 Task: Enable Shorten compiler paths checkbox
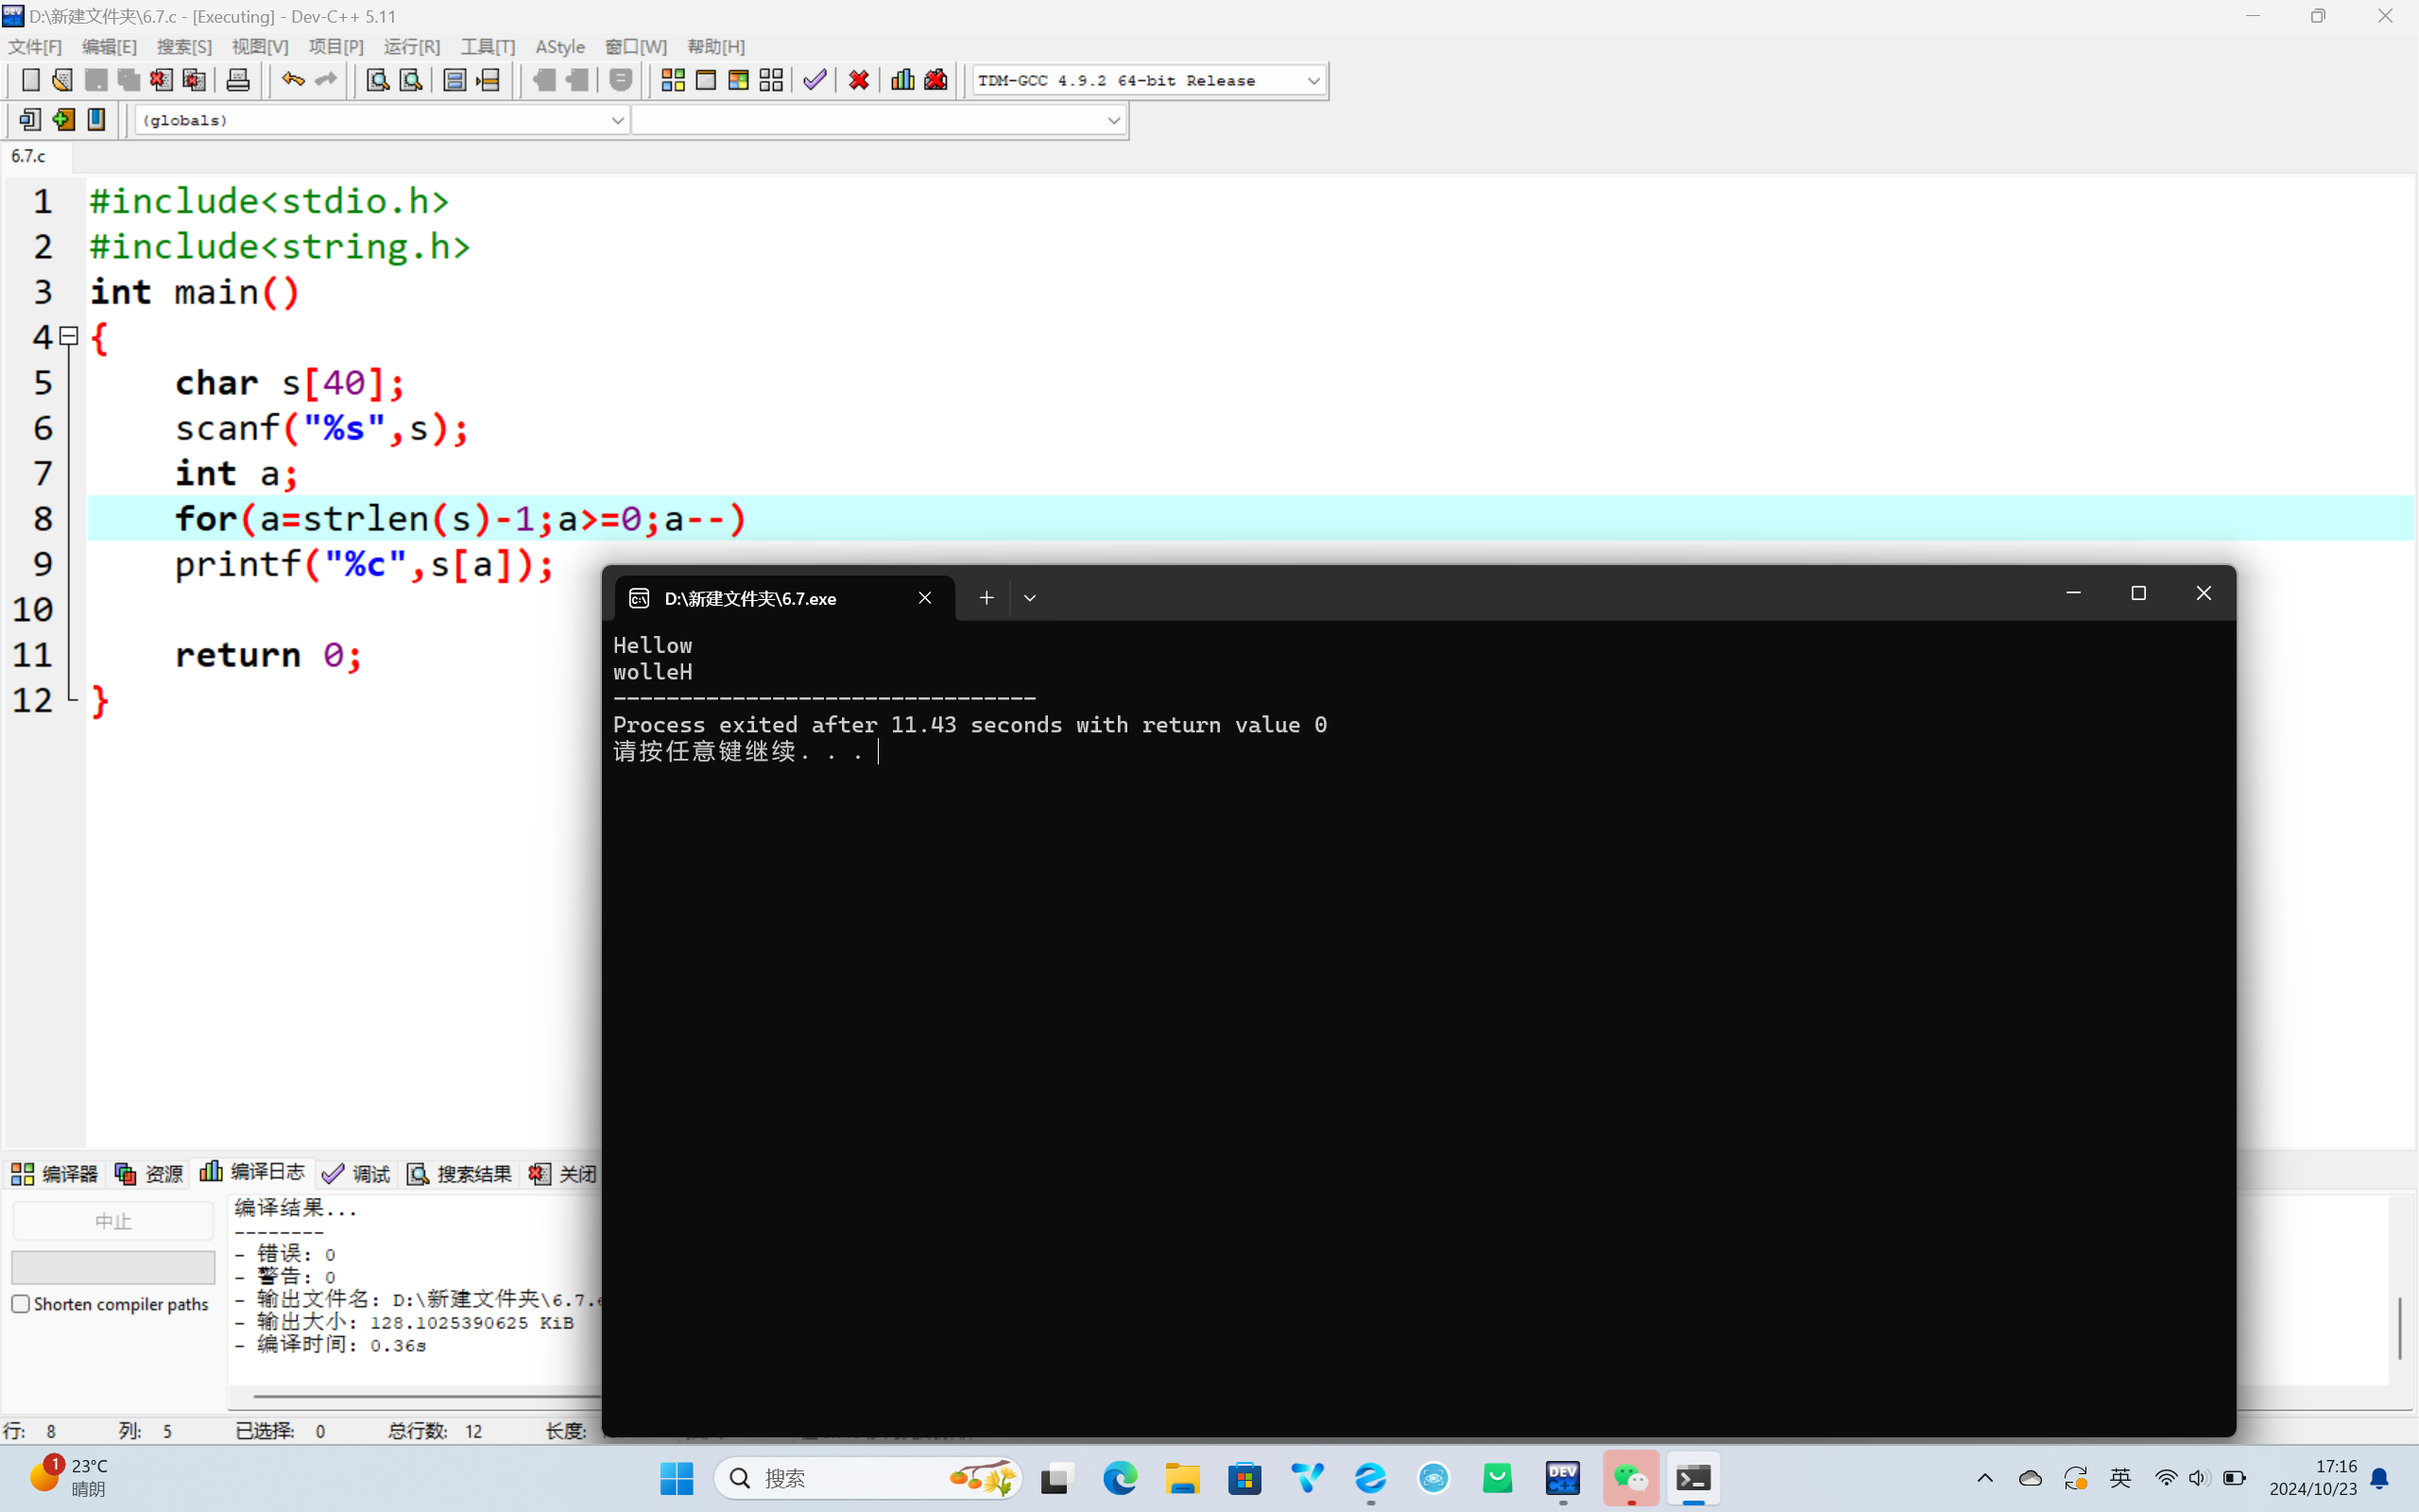[x=21, y=1304]
